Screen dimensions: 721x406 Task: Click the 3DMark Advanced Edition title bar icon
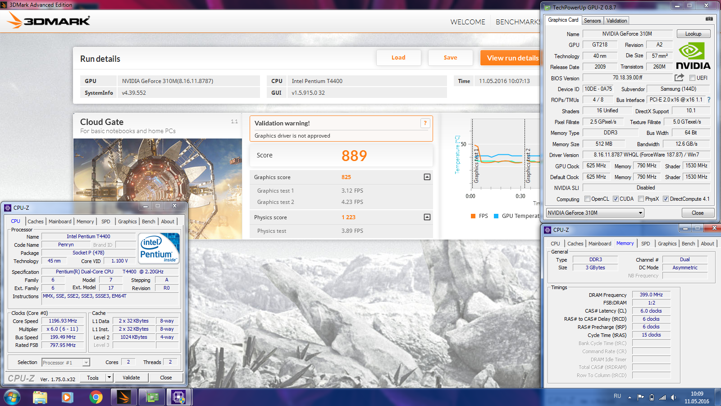pos(4,5)
